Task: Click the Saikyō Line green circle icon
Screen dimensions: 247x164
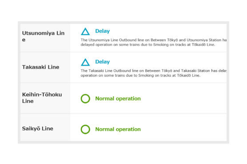Action: [x=85, y=129]
